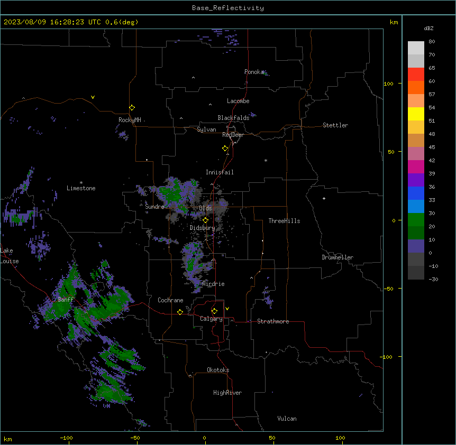456x445 pixels.
Task: Click the dBZ legend heading
Action: click(x=428, y=29)
